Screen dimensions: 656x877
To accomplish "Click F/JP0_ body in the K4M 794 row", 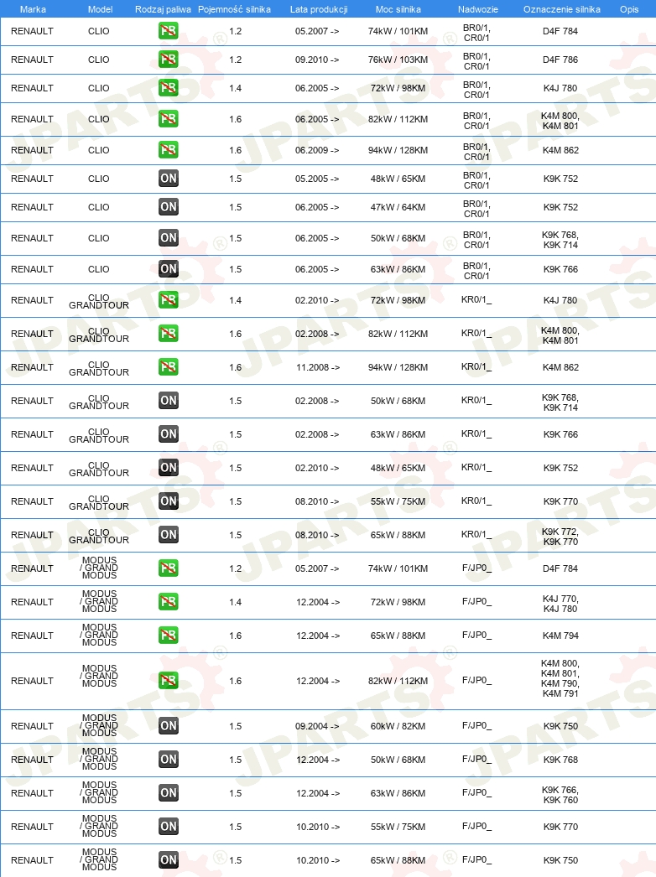I will (476, 635).
